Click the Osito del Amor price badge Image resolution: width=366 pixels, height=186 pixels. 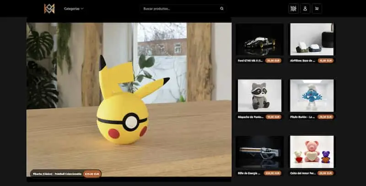click(x=325, y=173)
